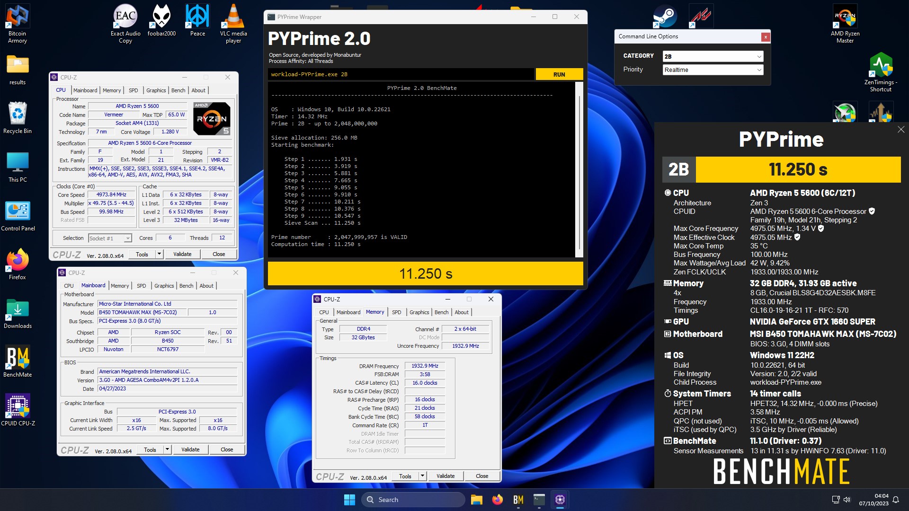Screen dimensions: 909x511
Task: Click the volume icon in system tray
Action: [x=847, y=500]
